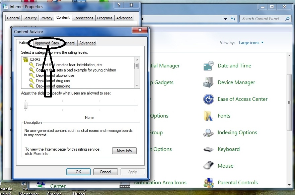Select Depiction of alcohol use category

click(55, 75)
